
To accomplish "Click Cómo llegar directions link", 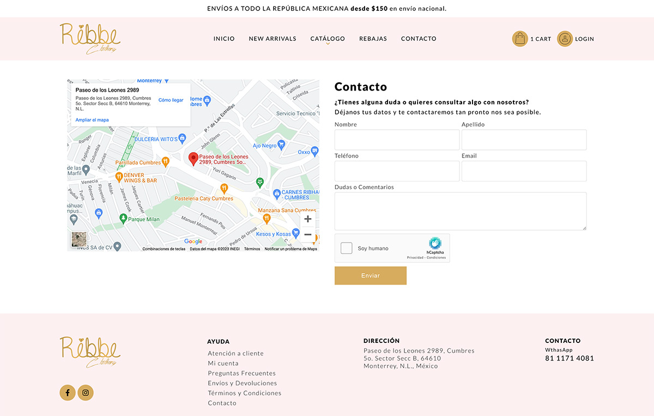I will [x=171, y=100].
